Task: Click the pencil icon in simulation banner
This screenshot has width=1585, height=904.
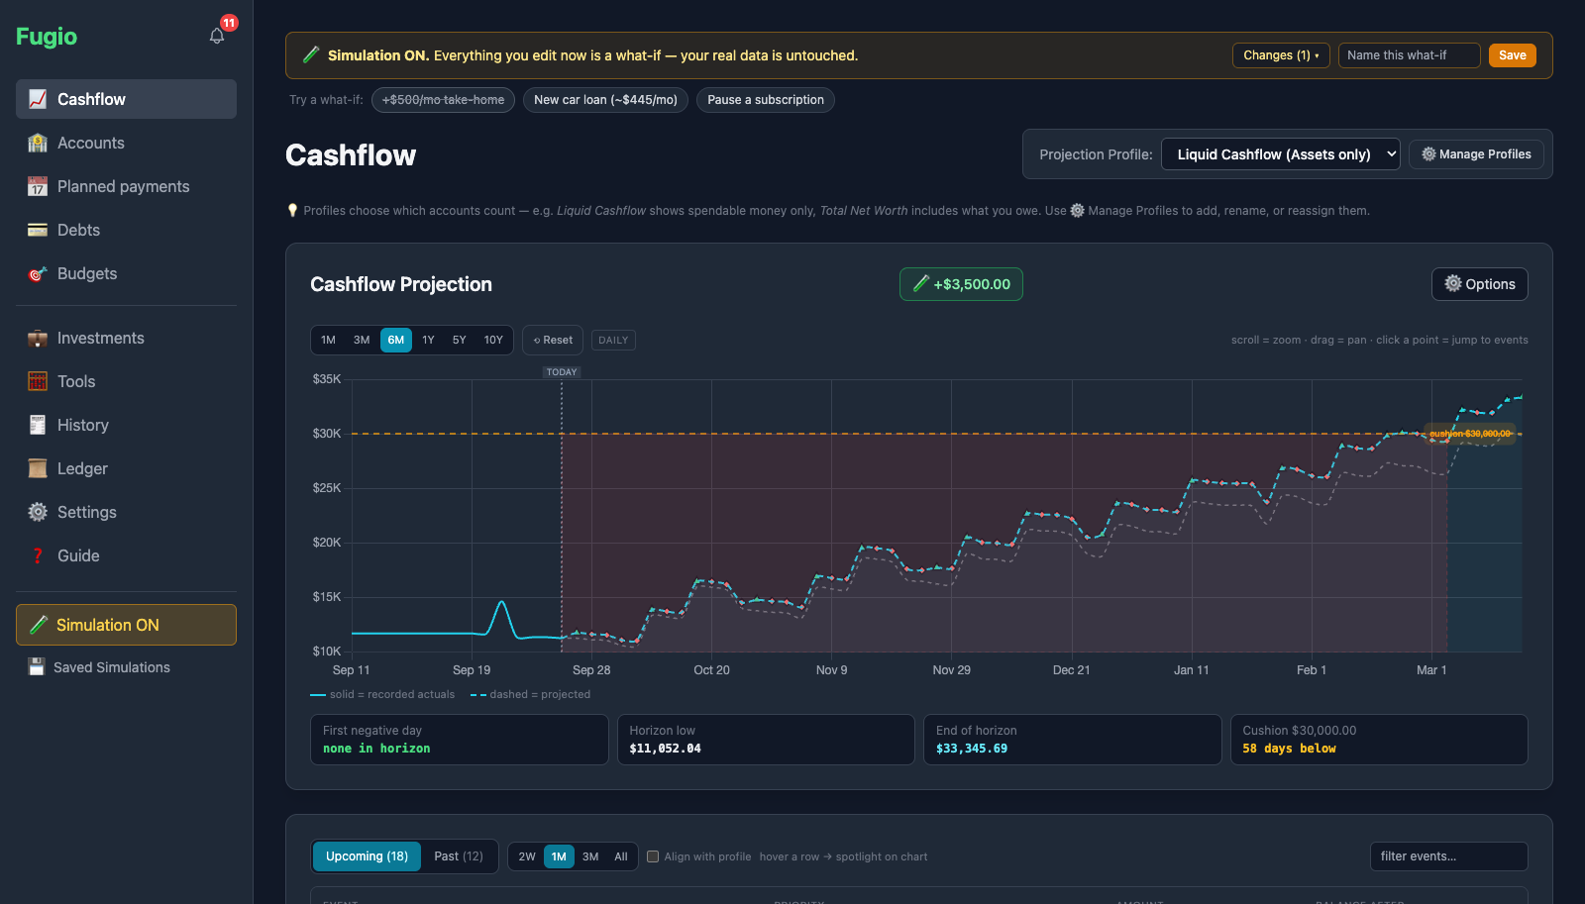Action: point(311,55)
